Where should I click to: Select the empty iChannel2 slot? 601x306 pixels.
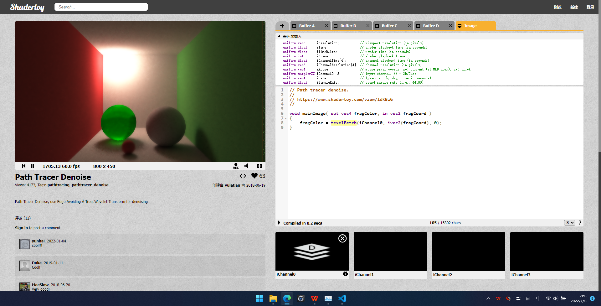coord(468,252)
